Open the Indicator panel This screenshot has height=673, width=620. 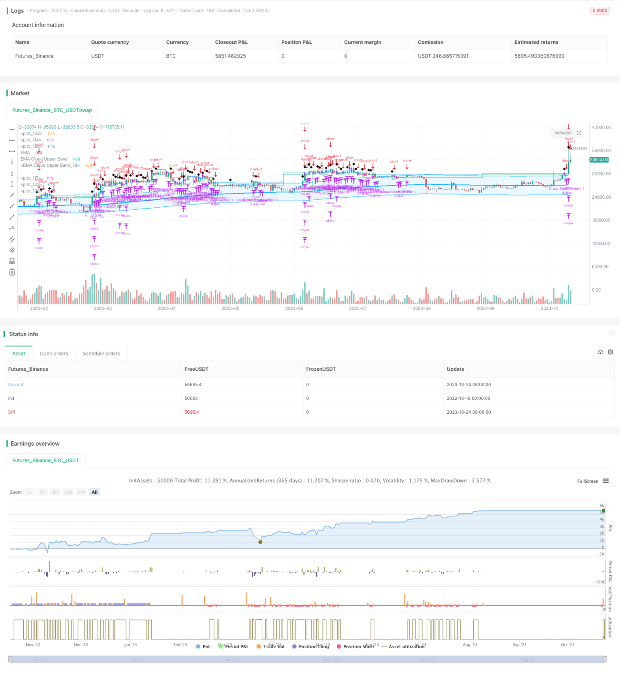point(563,133)
